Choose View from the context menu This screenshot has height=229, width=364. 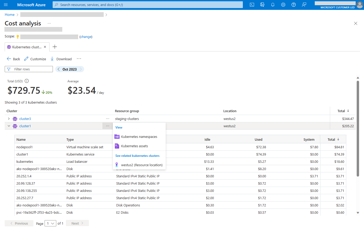pos(119,127)
